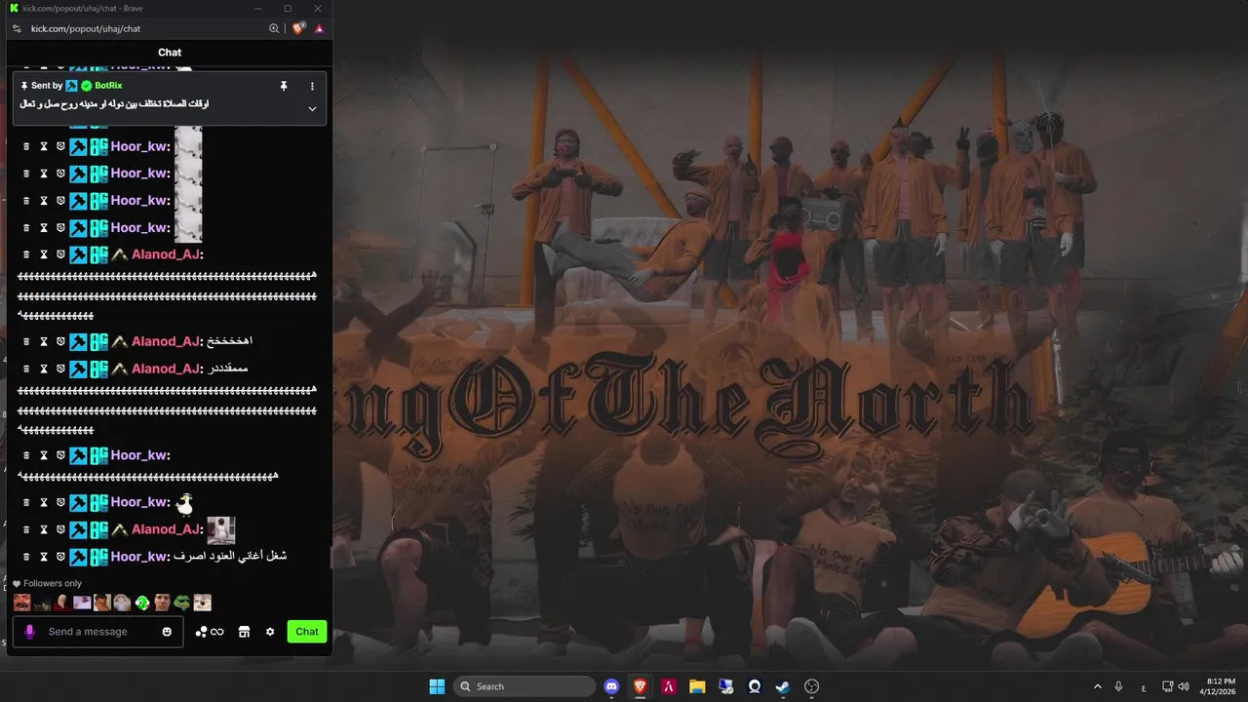Open the shop storefront icon
The image size is (1248, 702).
(244, 632)
